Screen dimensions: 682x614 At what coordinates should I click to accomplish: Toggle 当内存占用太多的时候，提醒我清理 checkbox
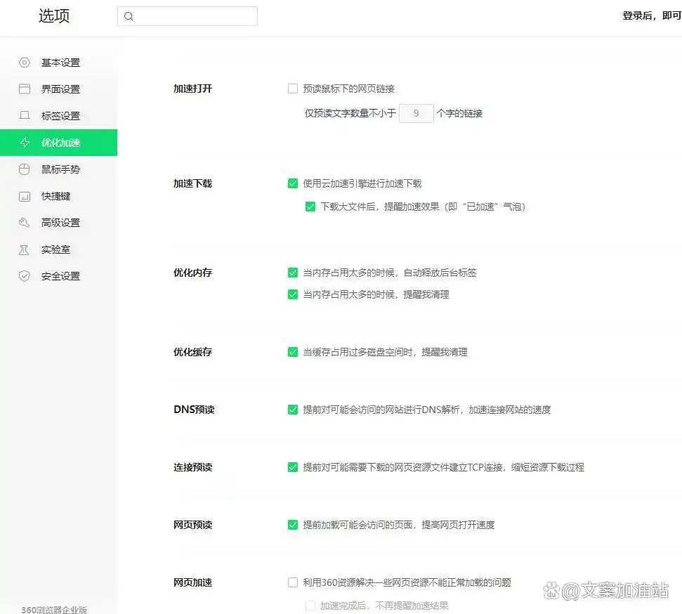pos(293,294)
